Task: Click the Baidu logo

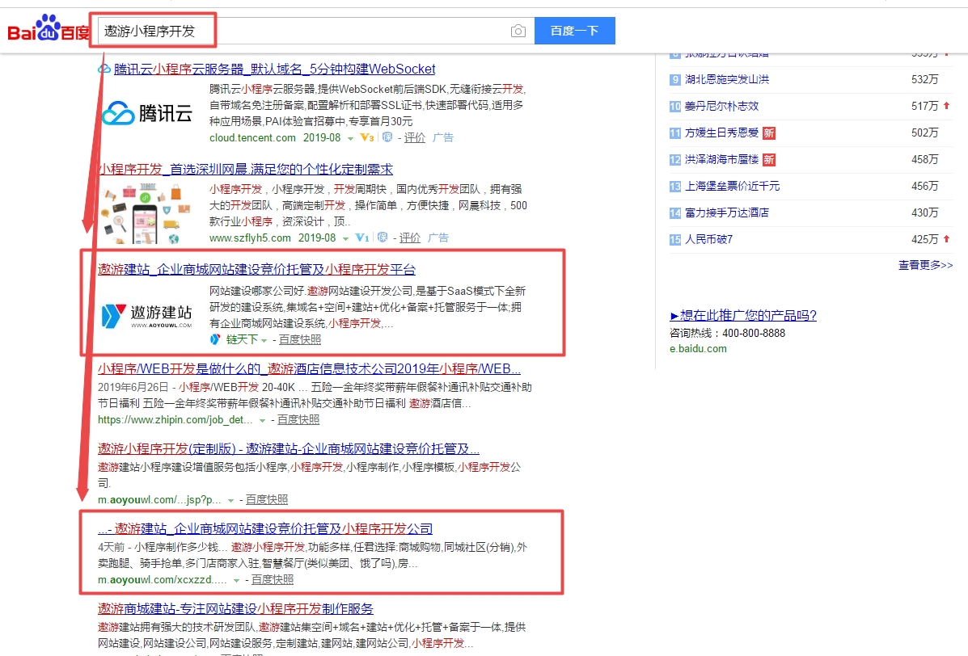Action: click(49, 28)
